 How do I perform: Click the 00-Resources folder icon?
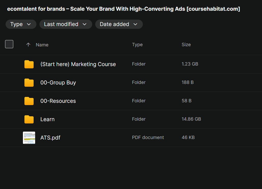(29, 101)
